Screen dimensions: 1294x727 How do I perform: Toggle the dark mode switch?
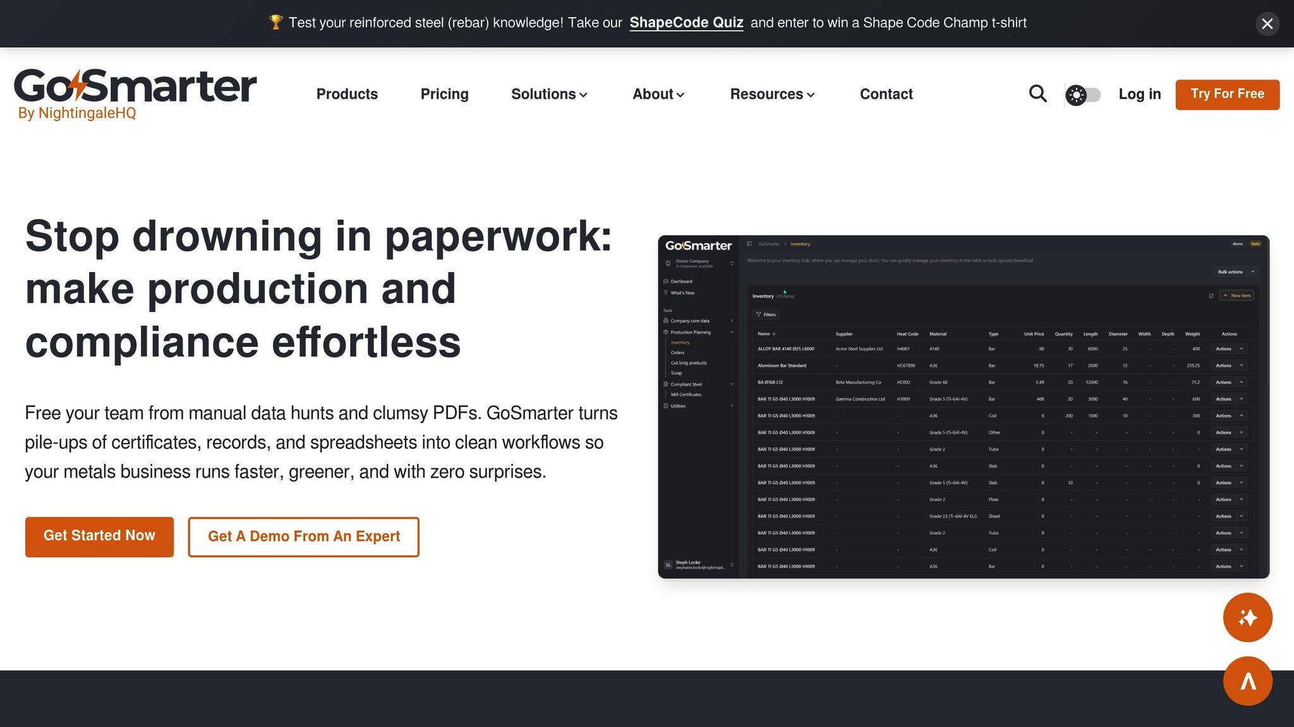point(1083,95)
